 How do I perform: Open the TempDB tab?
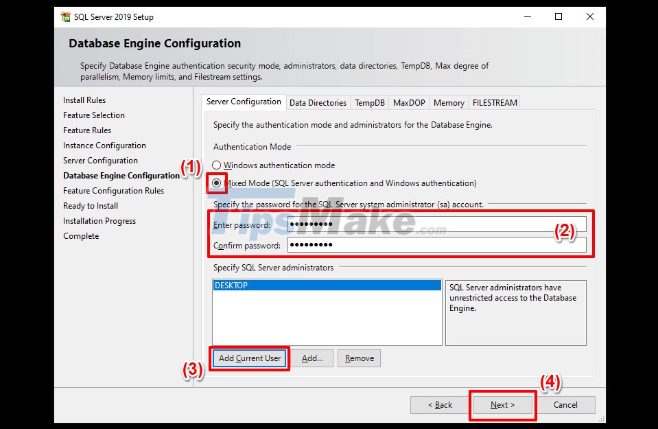[369, 102]
